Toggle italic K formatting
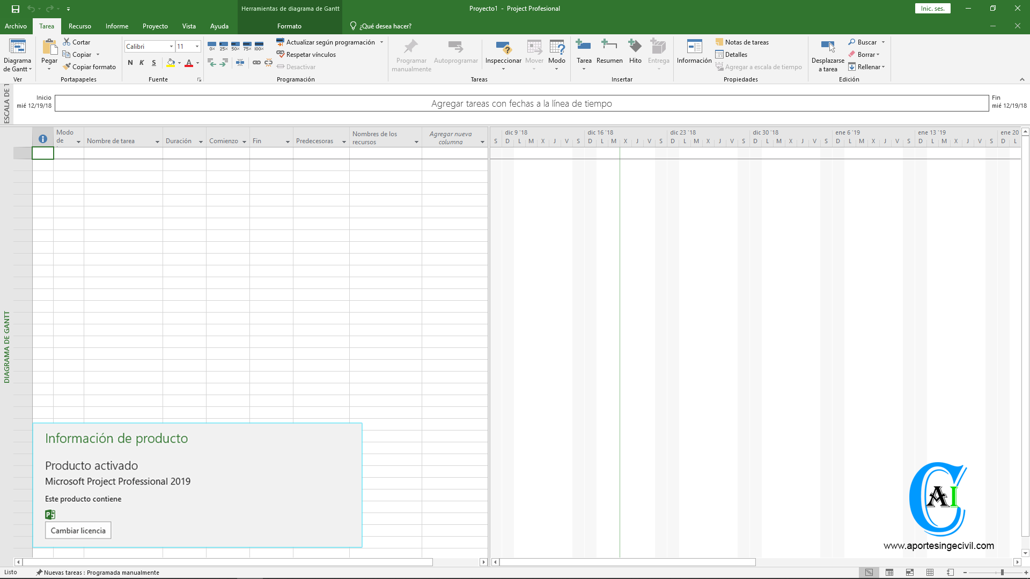This screenshot has width=1030, height=579. 142,63
